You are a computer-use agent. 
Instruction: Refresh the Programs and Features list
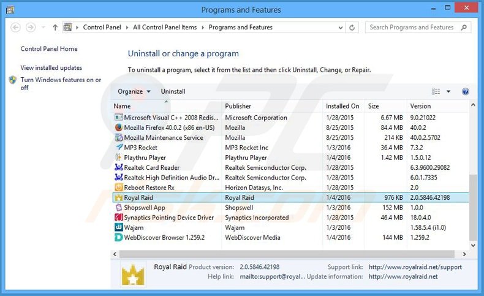pos(352,28)
